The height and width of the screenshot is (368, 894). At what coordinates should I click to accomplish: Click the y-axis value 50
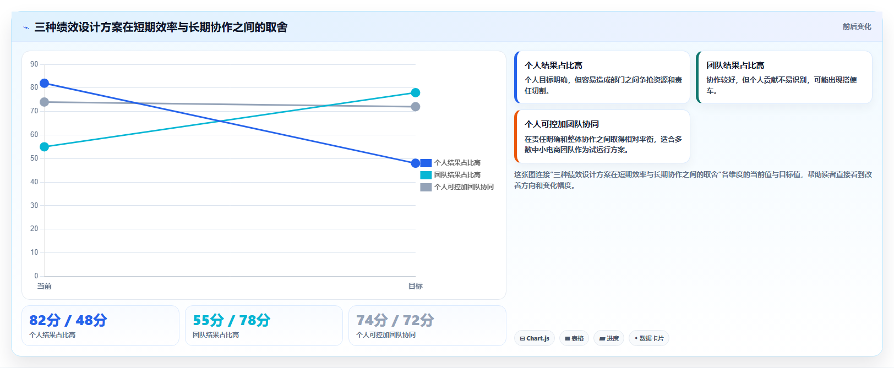[34, 158]
